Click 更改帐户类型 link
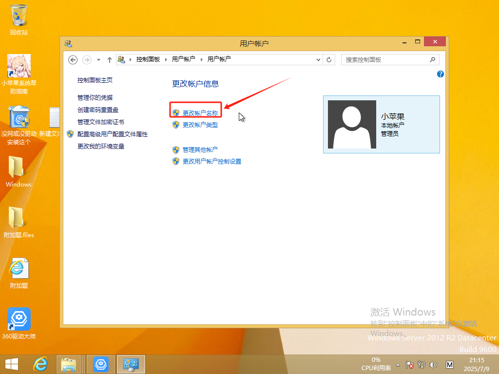Screen dimensions: 499x374 pos(200,125)
